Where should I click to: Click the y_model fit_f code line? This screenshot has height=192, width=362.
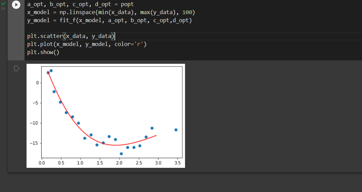109,20
